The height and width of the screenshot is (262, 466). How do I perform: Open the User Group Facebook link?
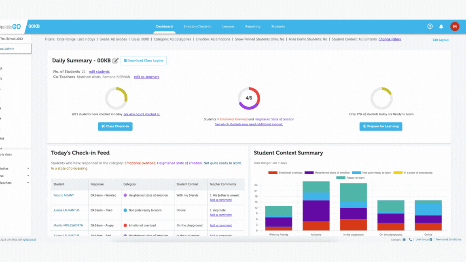(424, 239)
